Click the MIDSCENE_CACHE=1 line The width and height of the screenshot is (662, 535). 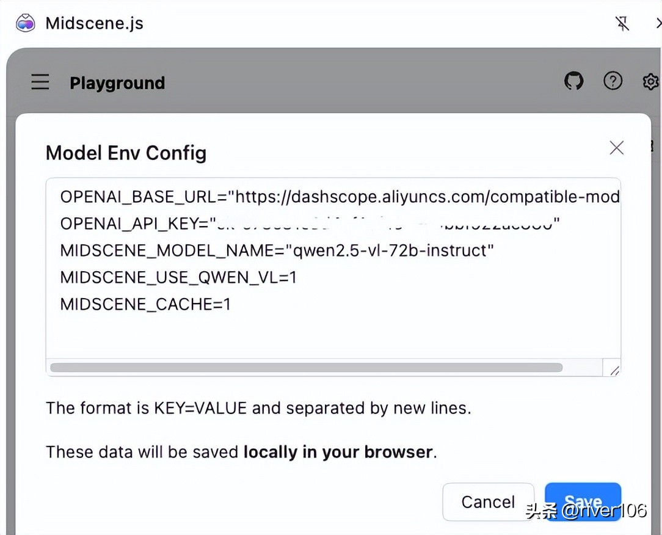[145, 304]
